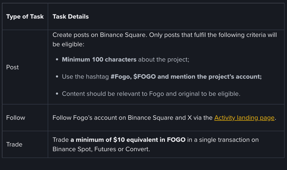
Task: Select the "Post" task type cell
Action: click(12, 67)
